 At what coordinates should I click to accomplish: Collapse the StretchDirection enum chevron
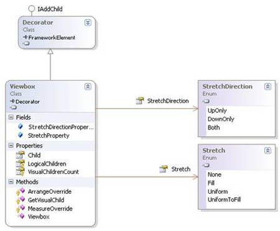268,86
